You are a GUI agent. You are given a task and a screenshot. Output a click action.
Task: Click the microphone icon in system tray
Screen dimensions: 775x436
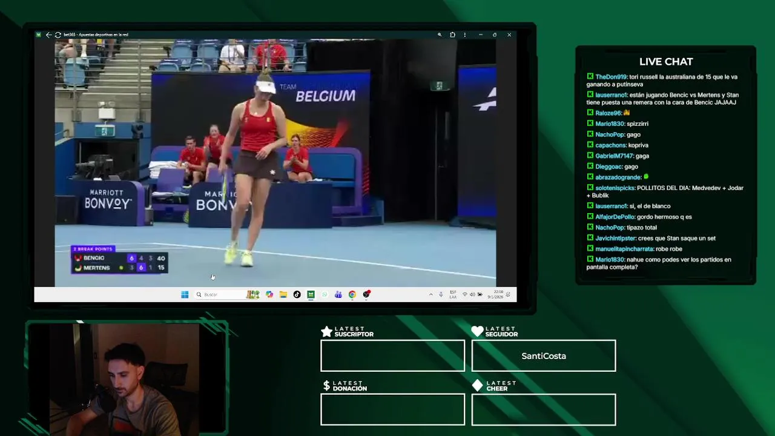point(441,294)
